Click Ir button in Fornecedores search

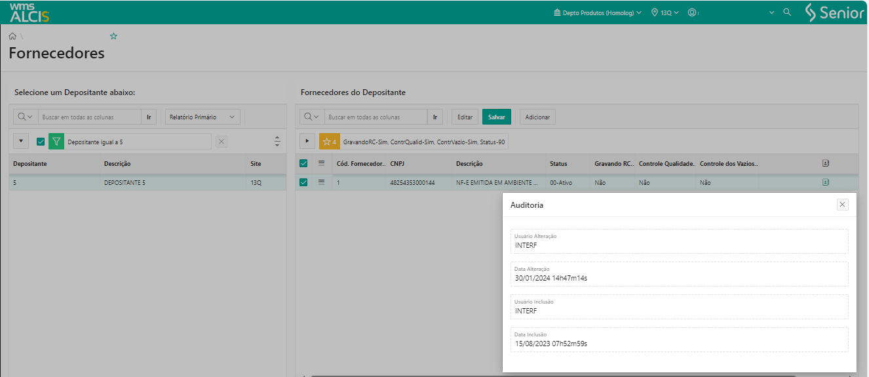(x=435, y=117)
